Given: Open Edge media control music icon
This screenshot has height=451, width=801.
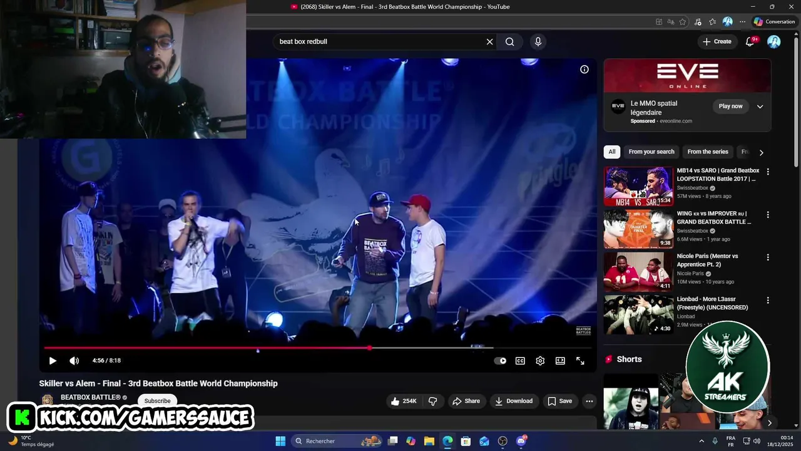Looking at the screenshot, I should pos(698,21).
